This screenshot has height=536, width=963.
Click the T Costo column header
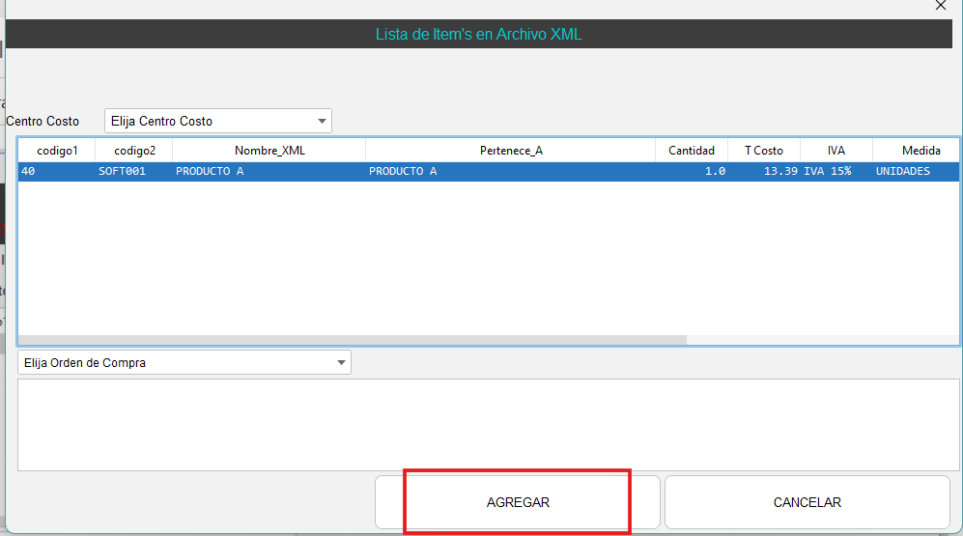pyautogui.click(x=763, y=150)
